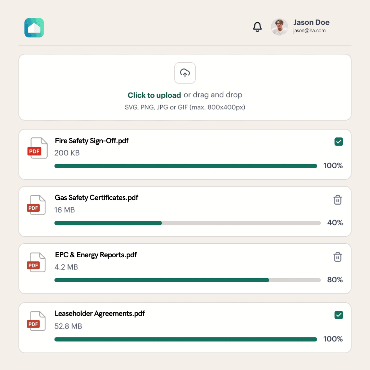Click the "Click to upload" link
The image size is (370, 370).
(x=154, y=95)
